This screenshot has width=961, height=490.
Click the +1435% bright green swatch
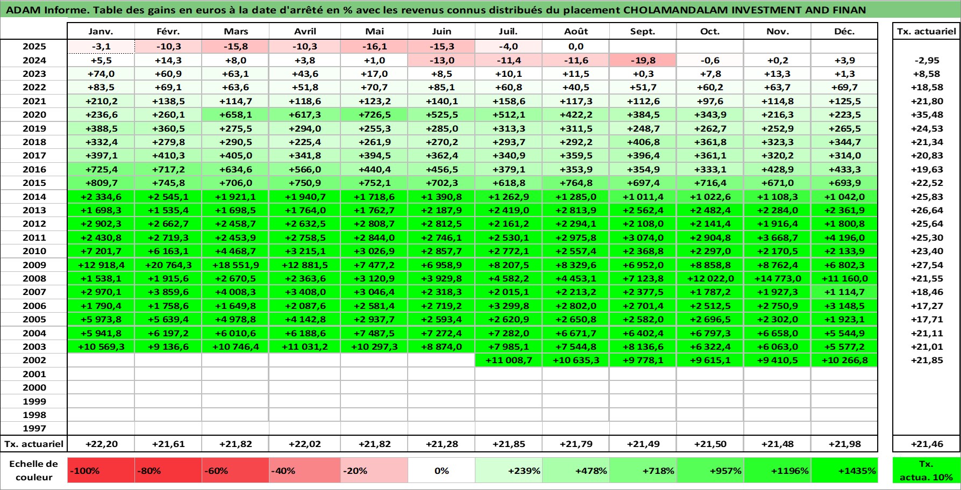(844, 470)
